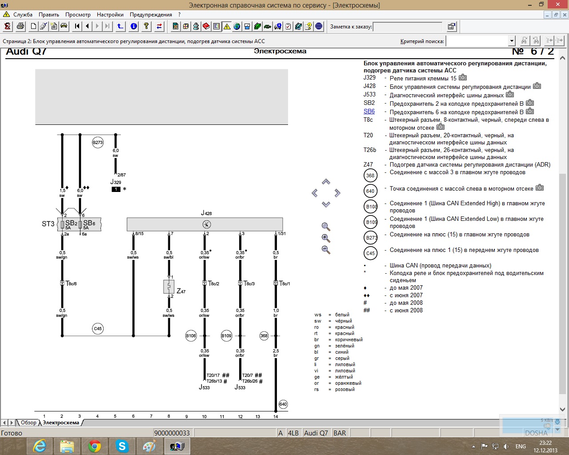Go to the next page with the right arrow
This screenshot has width=569, height=455.
click(97, 26)
